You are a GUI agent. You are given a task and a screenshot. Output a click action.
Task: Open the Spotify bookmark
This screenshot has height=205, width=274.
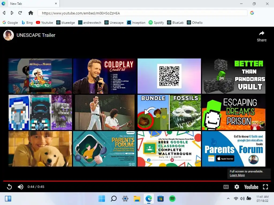tap(156, 22)
